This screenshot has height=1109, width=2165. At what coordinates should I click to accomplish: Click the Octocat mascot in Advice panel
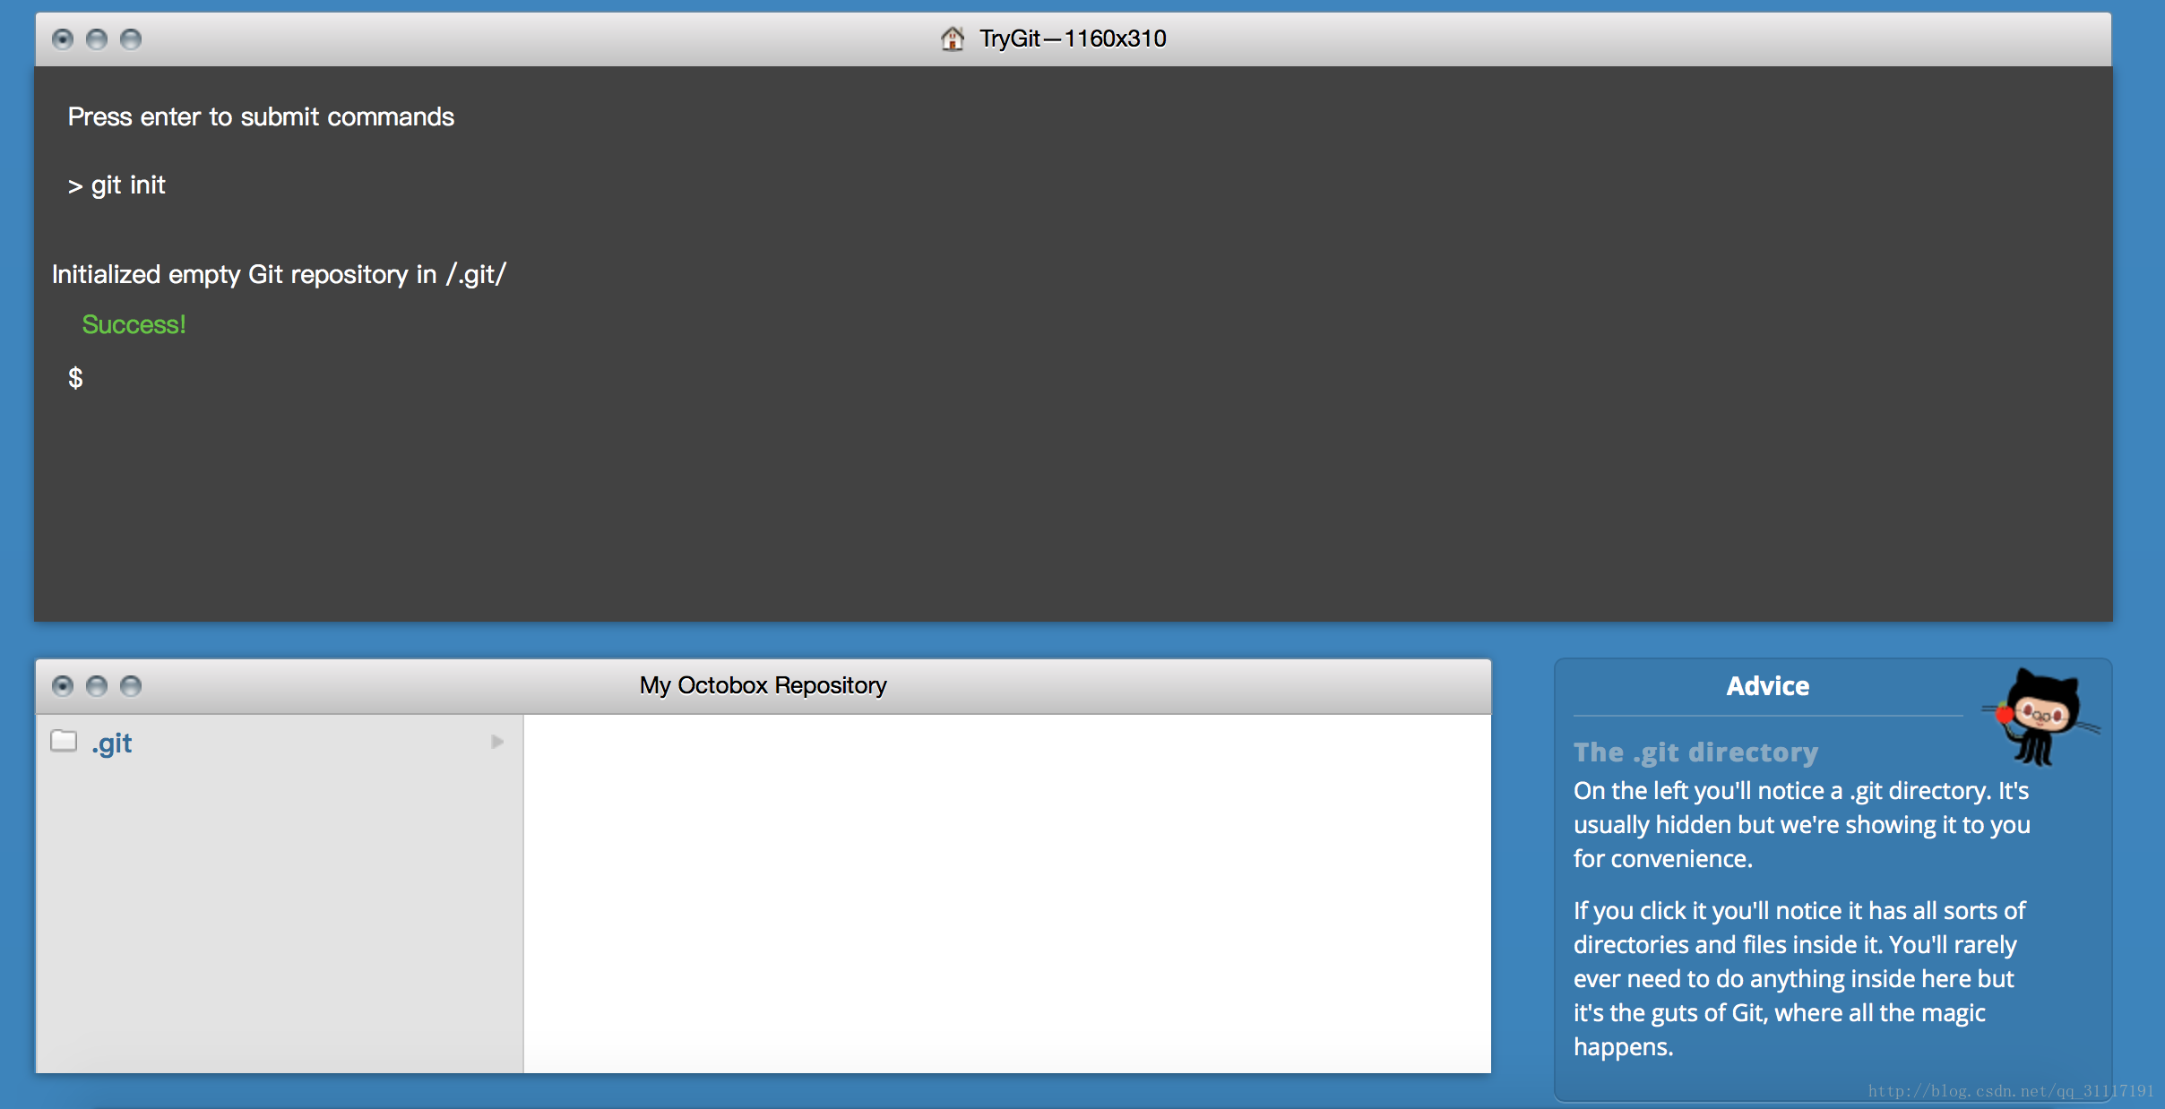(x=2042, y=716)
